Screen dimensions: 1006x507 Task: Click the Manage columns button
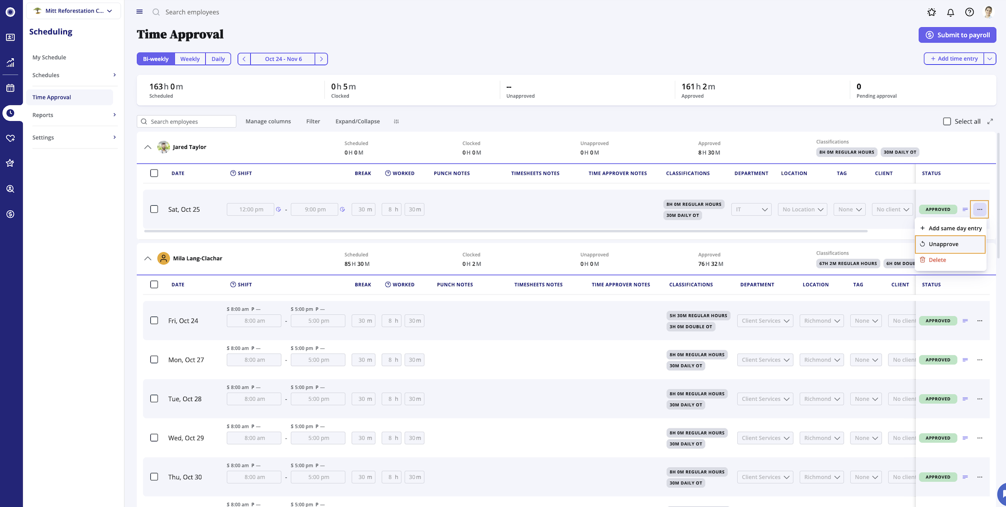(268, 122)
